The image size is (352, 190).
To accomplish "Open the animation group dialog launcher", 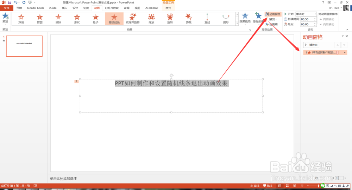I will 250,30.
